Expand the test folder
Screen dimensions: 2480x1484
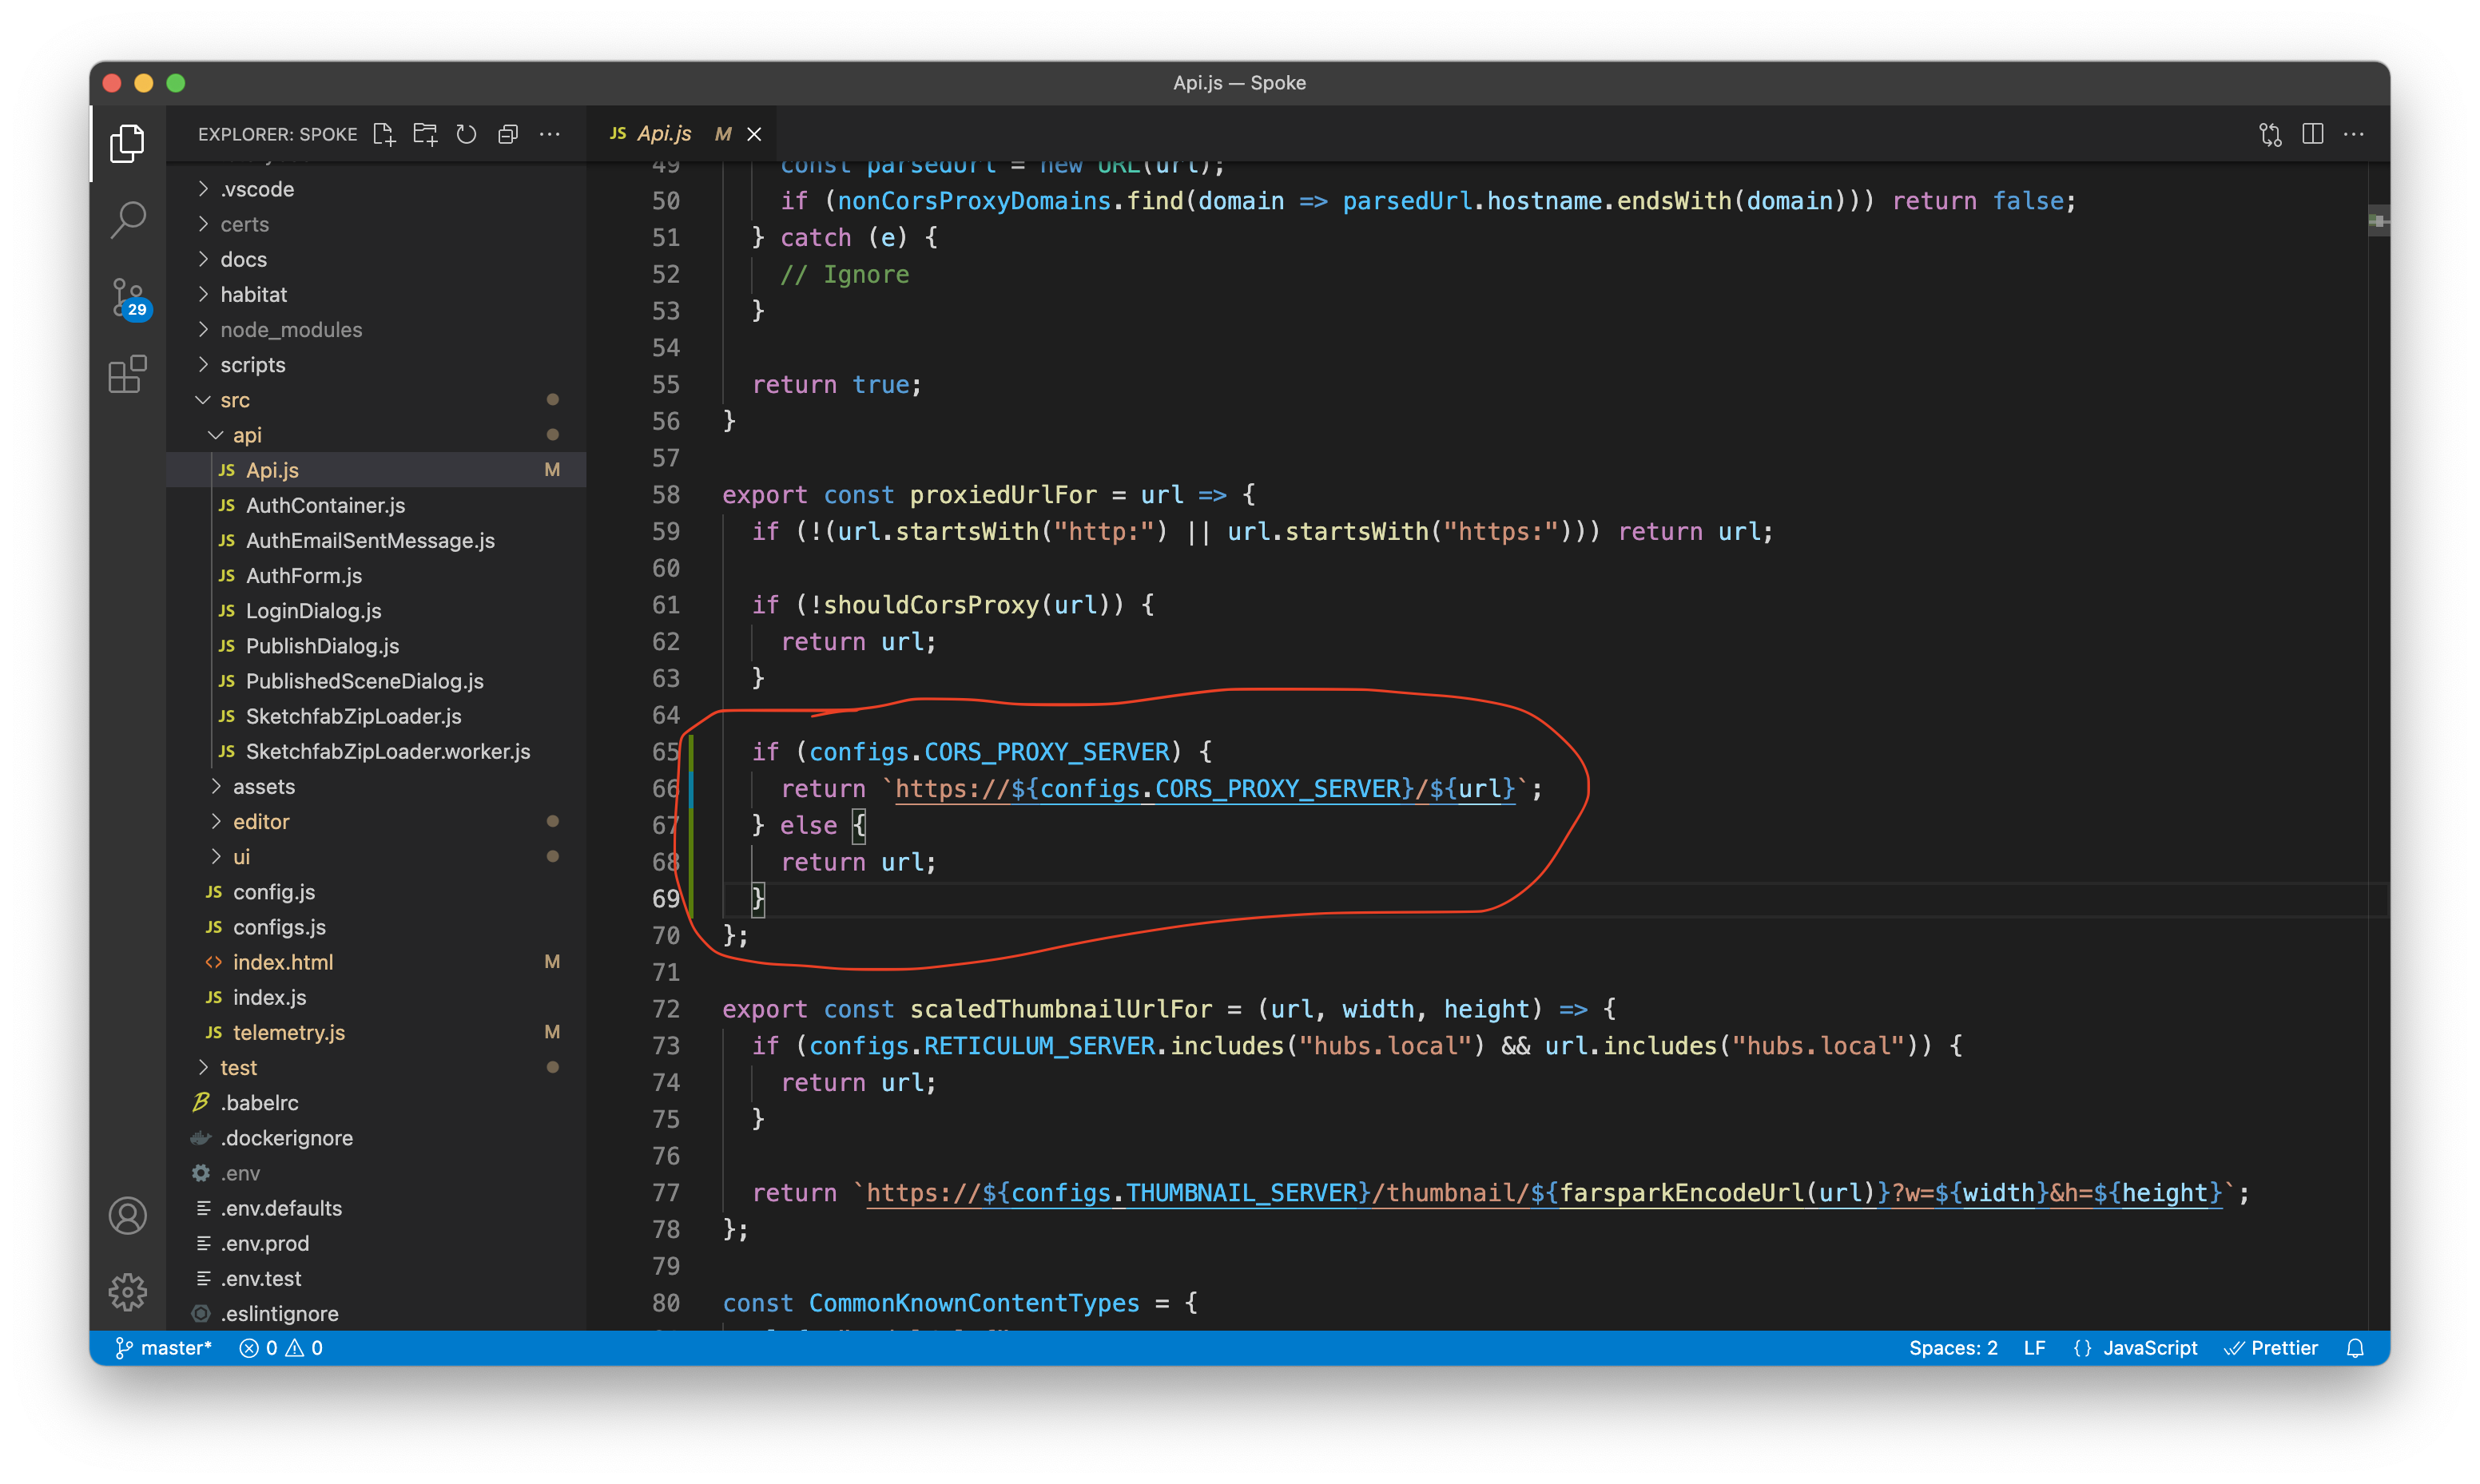tap(376, 1067)
